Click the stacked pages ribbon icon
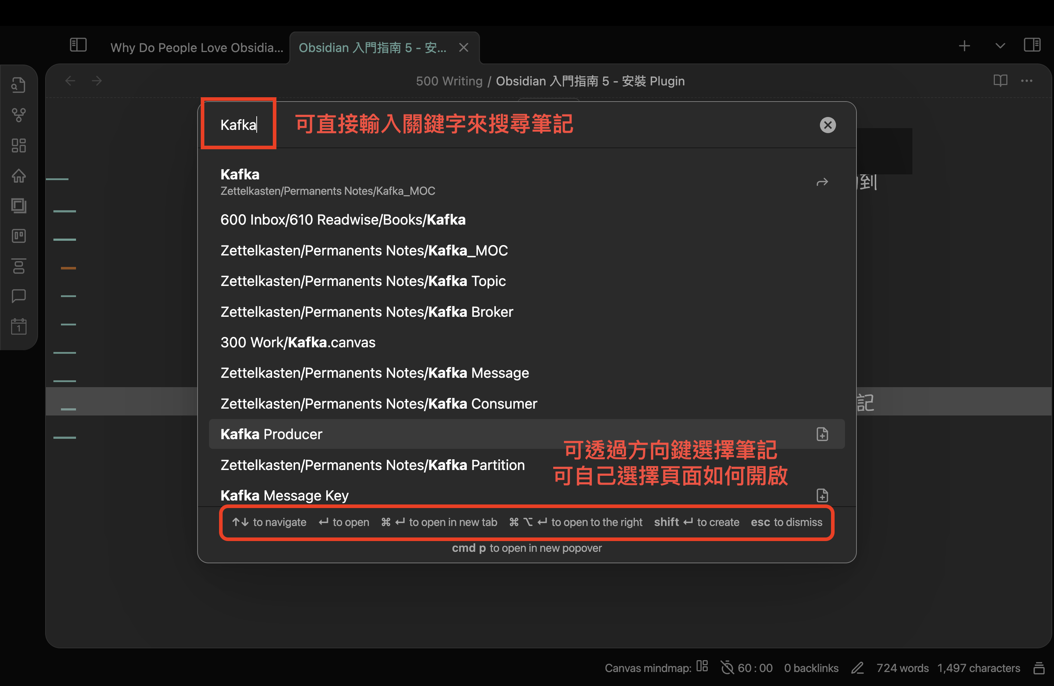This screenshot has width=1054, height=686. [19, 206]
